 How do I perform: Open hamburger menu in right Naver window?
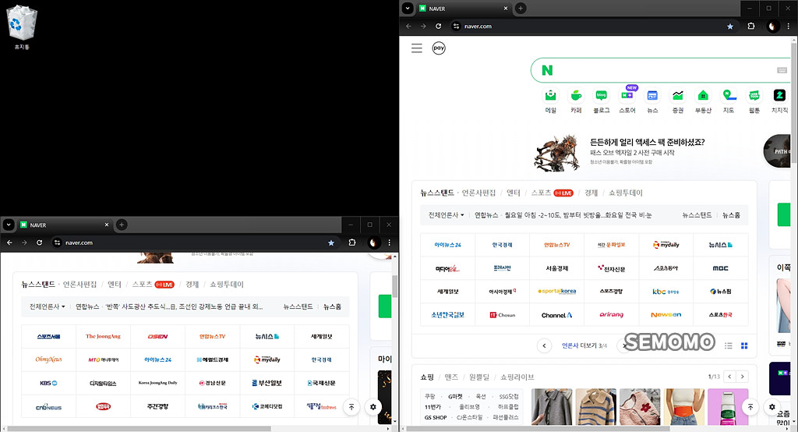pyautogui.click(x=417, y=48)
